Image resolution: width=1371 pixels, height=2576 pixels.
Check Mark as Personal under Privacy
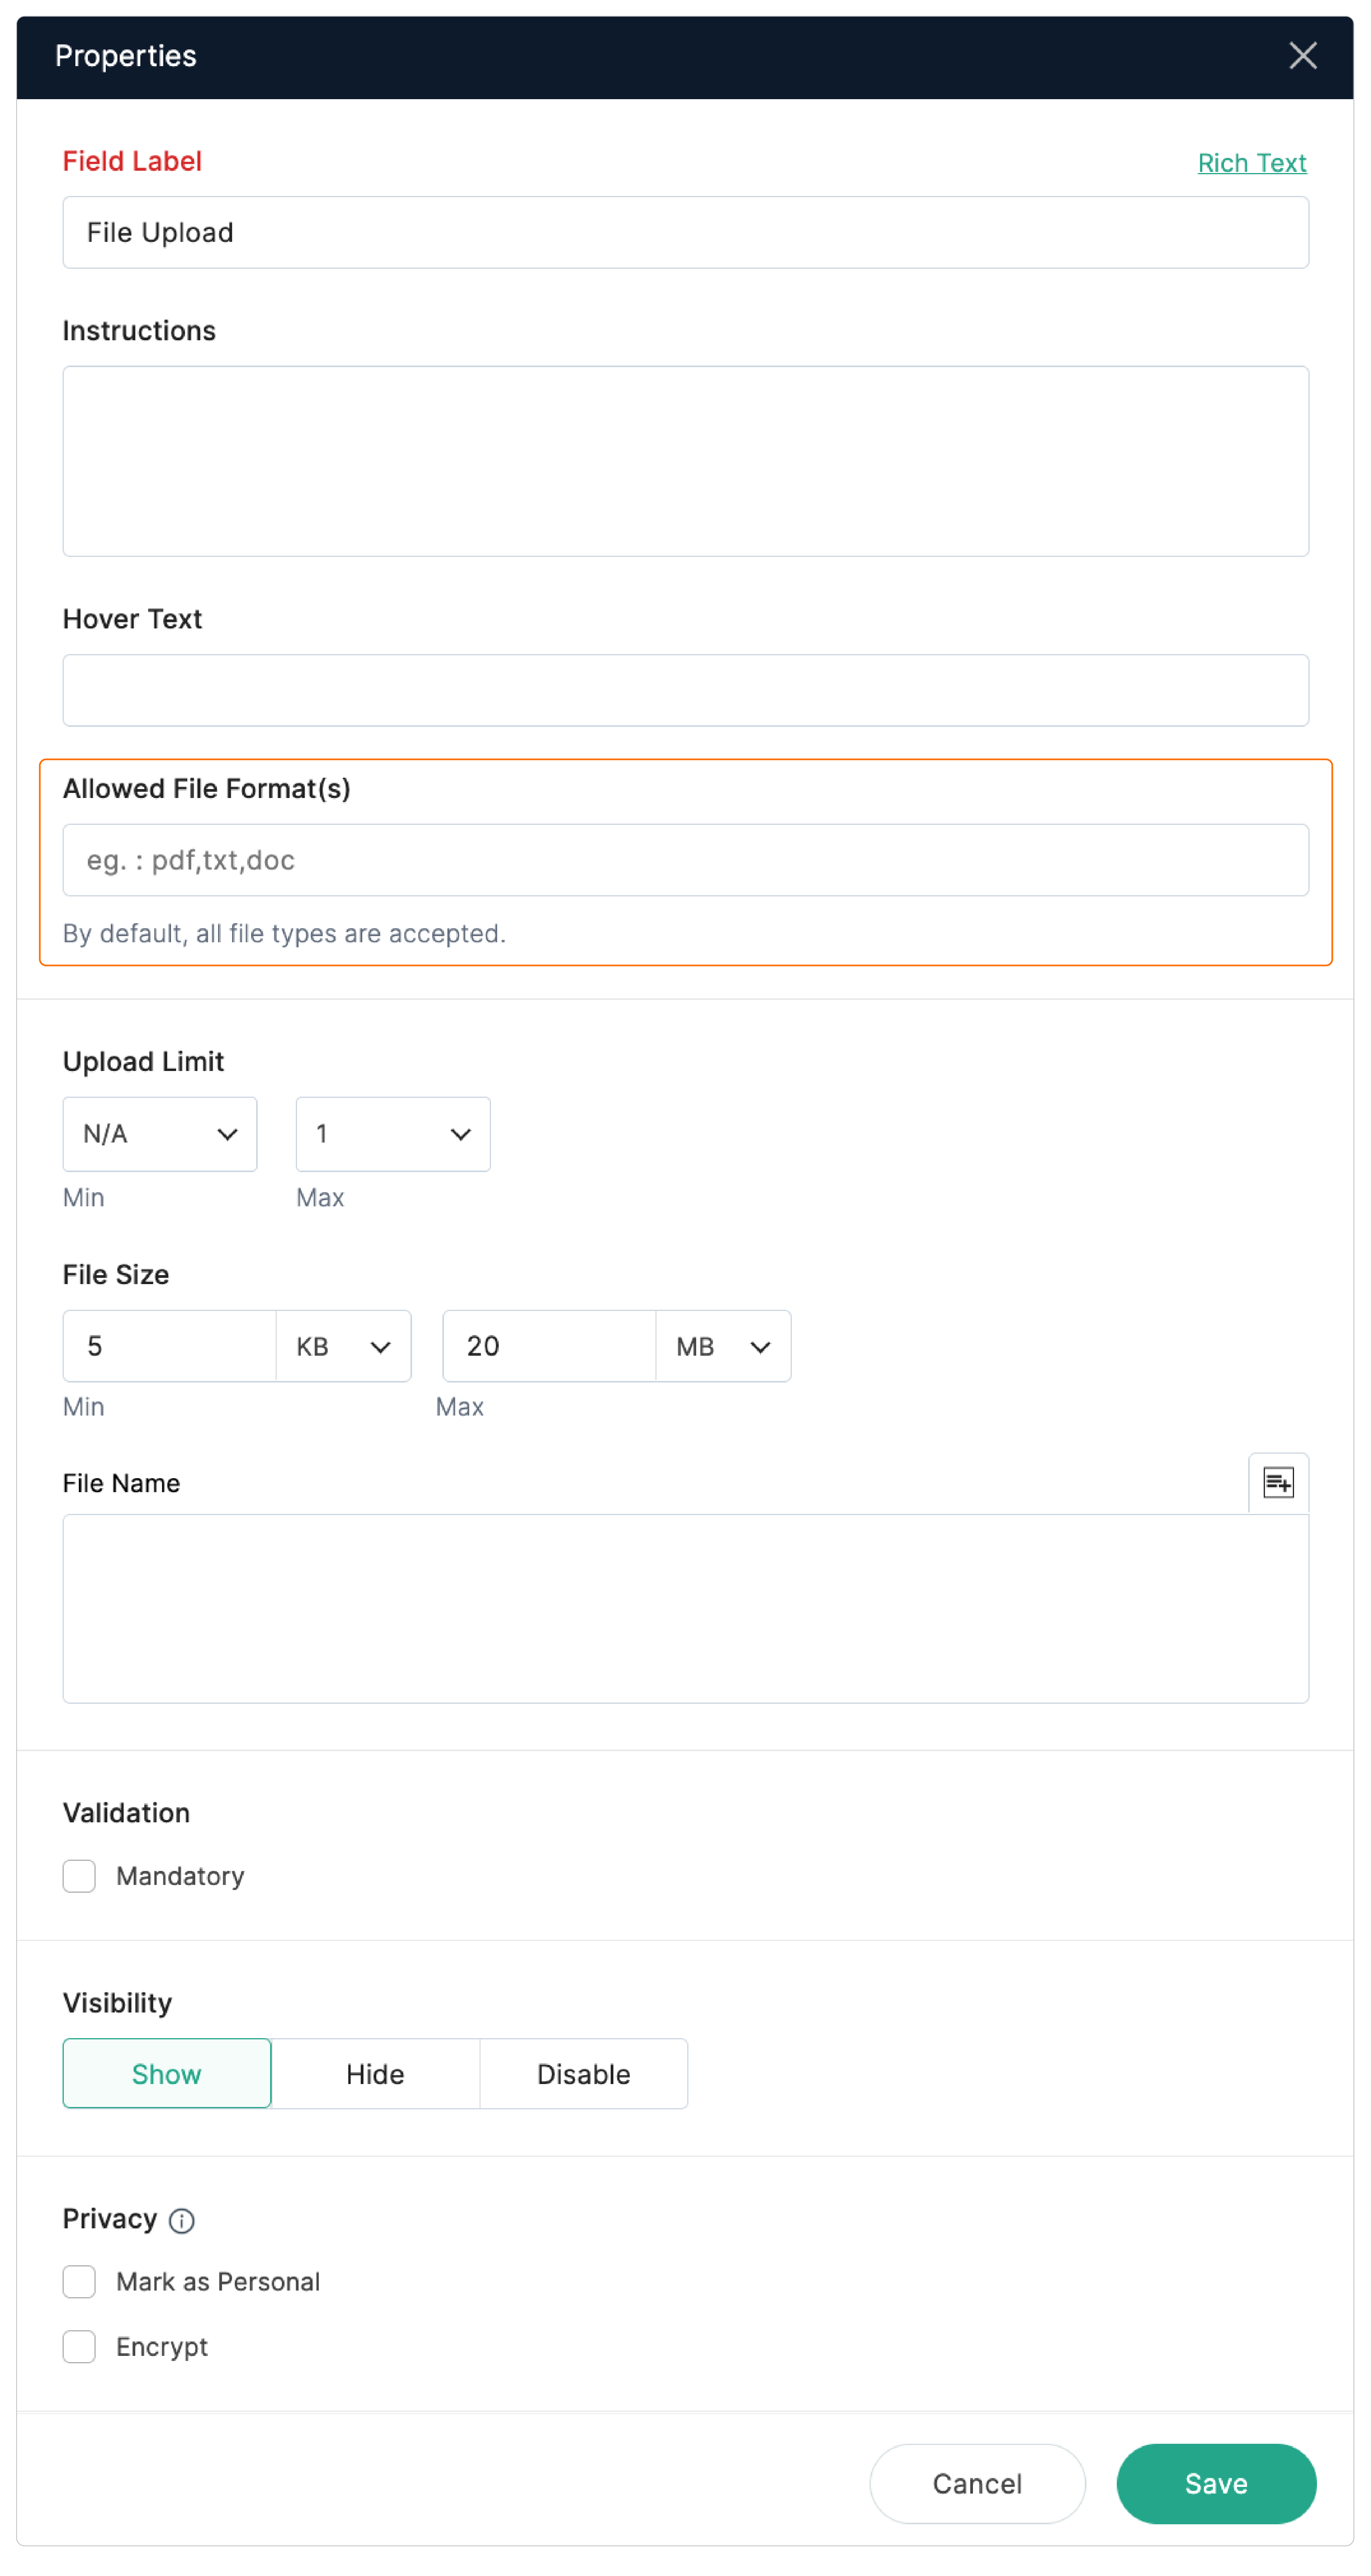tap(79, 2282)
